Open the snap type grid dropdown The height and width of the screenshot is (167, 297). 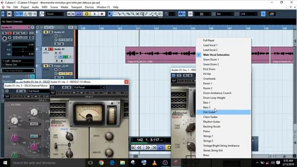coord(202,14)
